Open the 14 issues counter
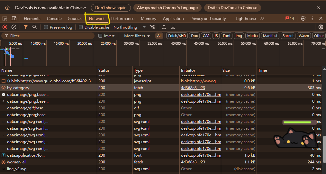Image resolution: width=326 pixels, height=174 pixels. [290, 18]
